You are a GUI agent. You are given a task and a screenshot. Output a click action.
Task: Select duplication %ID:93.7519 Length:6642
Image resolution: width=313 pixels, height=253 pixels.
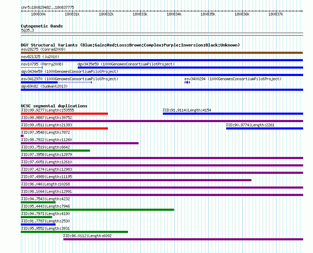[x=55, y=151]
